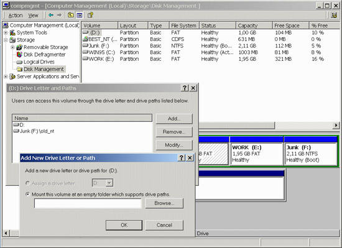Click the Remove... button

174,132
